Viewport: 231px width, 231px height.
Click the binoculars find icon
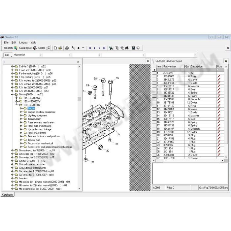coord(127,48)
